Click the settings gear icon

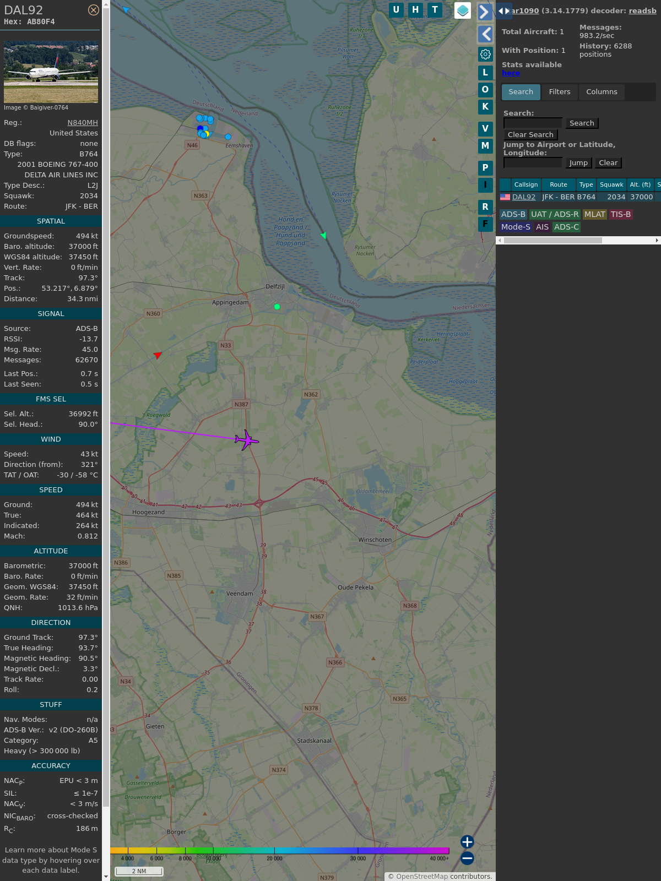coord(485,54)
